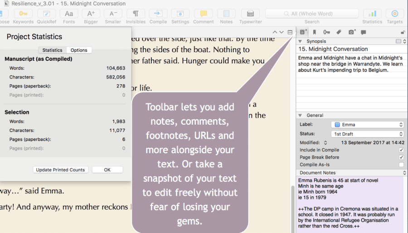Enable the Compile As-Is checkbox
Screen dimensions: 408x233
pyautogui.click(x=401, y=165)
